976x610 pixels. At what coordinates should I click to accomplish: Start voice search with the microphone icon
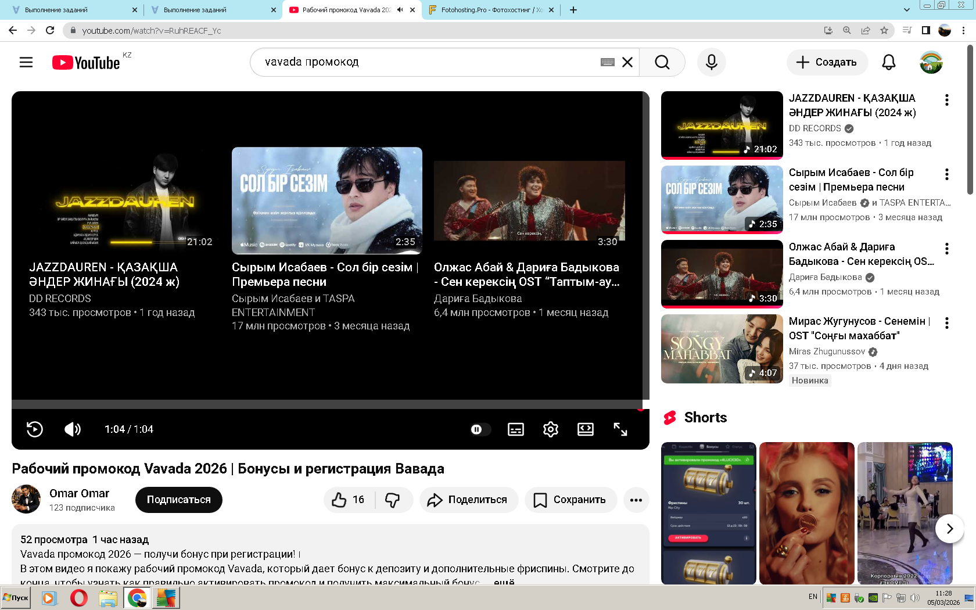pyautogui.click(x=711, y=62)
